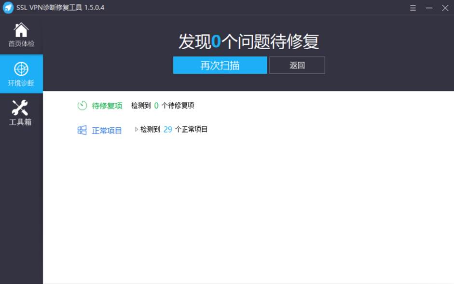This screenshot has height=284, width=454.
Task: Click the SSL VPN rocket logo icon
Action: [x=8, y=8]
